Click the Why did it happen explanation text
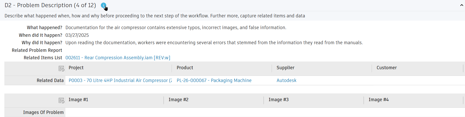The image size is (465, 117). [214, 43]
